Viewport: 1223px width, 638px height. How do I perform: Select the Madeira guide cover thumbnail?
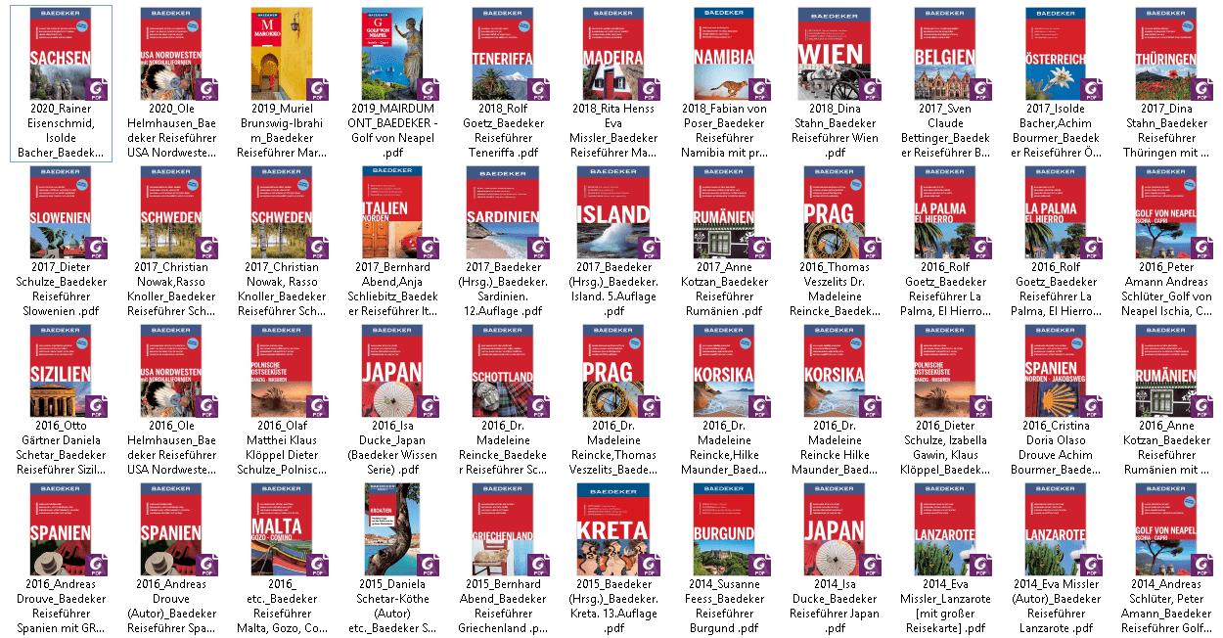(x=614, y=53)
